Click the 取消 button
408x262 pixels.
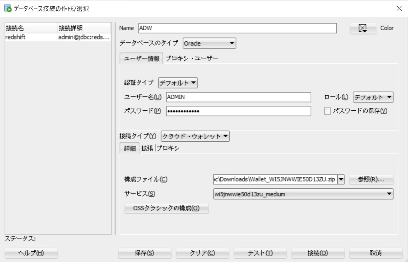(376, 253)
